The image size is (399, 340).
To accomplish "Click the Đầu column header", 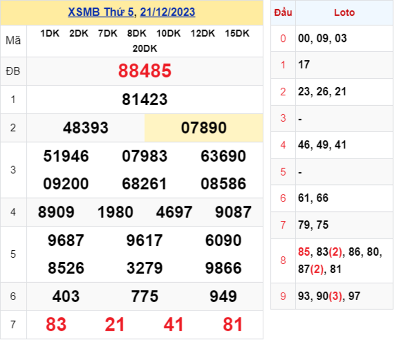I will 283,13.
